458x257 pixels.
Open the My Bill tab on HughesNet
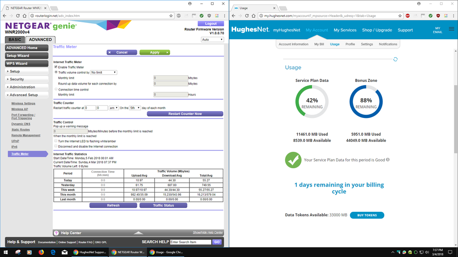click(319, 44)
